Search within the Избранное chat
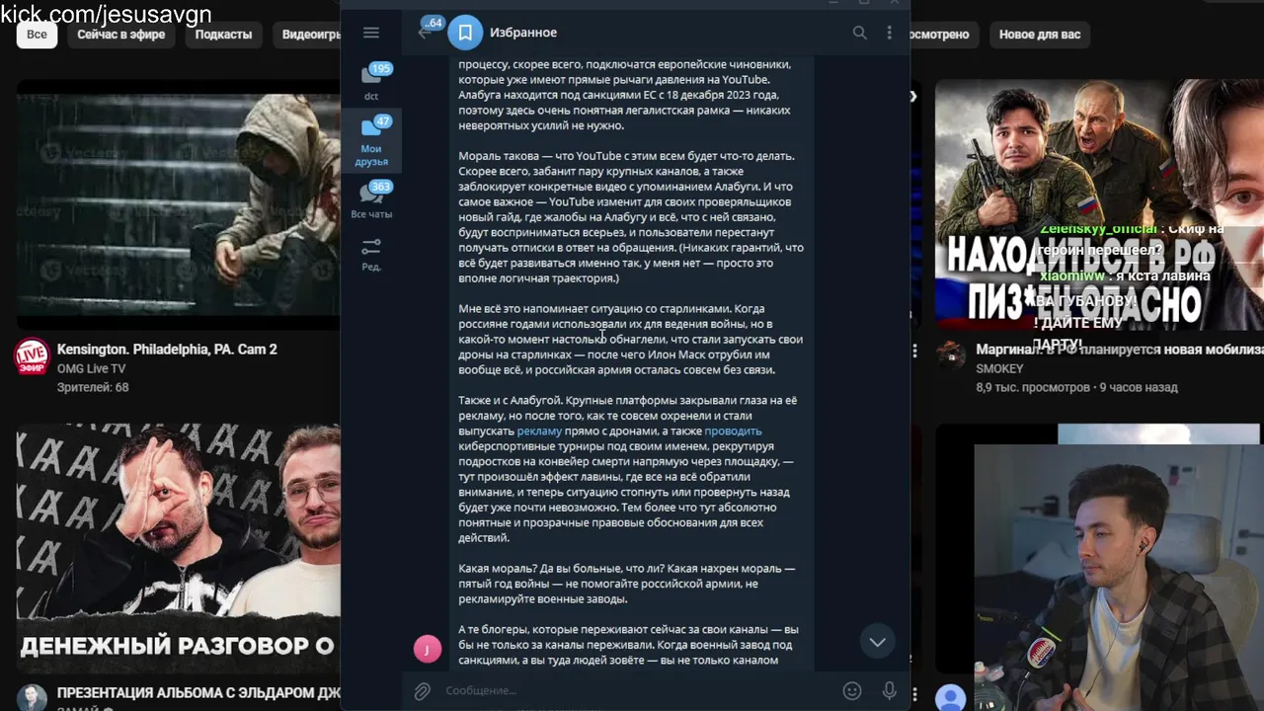This screenshot has height=711, width=1264. point(859,33)
